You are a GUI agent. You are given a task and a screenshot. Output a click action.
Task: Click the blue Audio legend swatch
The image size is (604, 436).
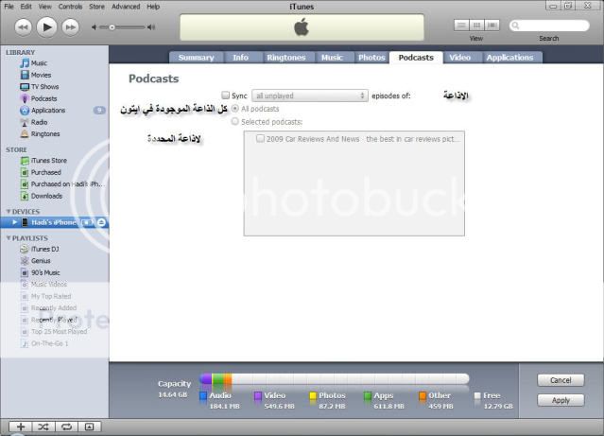tap(203, 395)
